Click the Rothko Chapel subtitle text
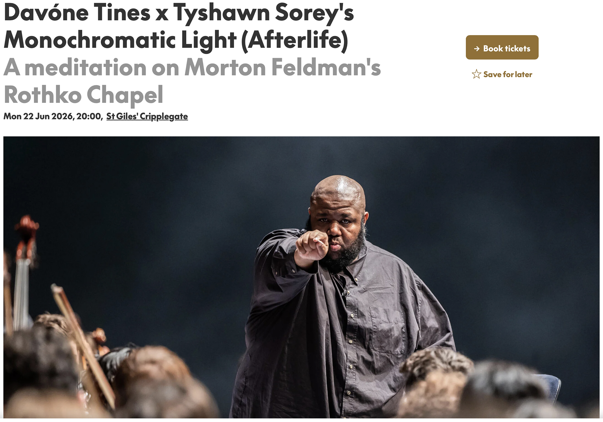 (84, 95)
